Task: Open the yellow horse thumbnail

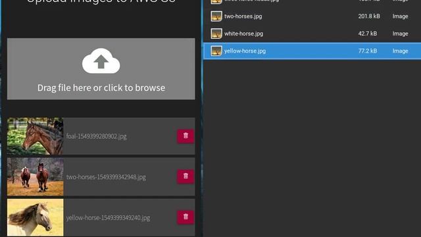Action: (35, 217)
